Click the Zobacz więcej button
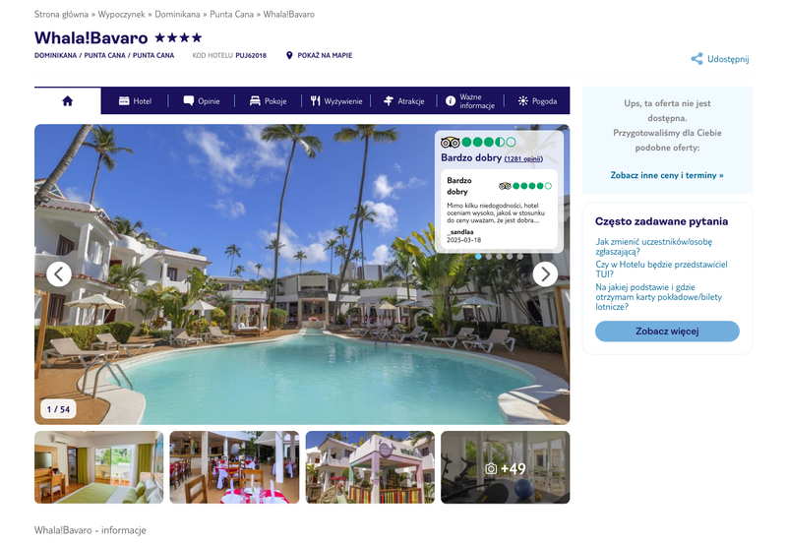The height and width of the screenshot is (544, 787). (x=667, y=332)
